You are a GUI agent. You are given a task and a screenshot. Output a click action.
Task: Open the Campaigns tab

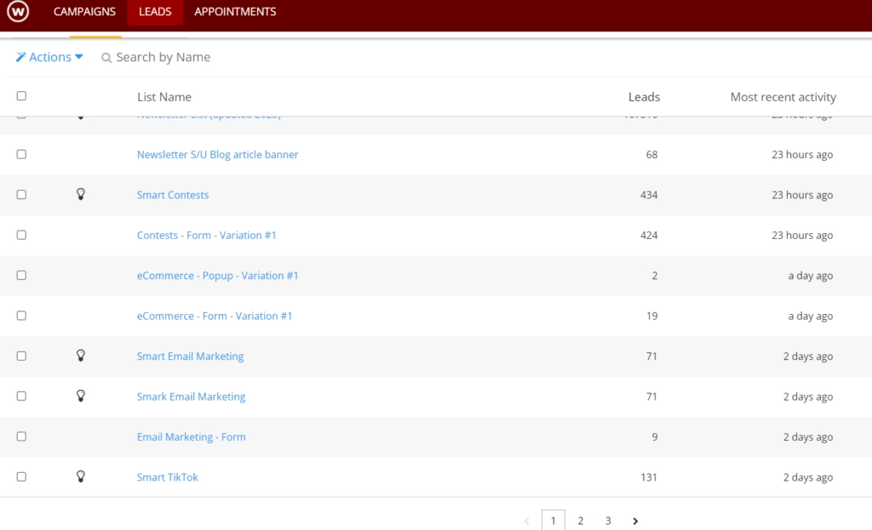(x=84, y=12)
